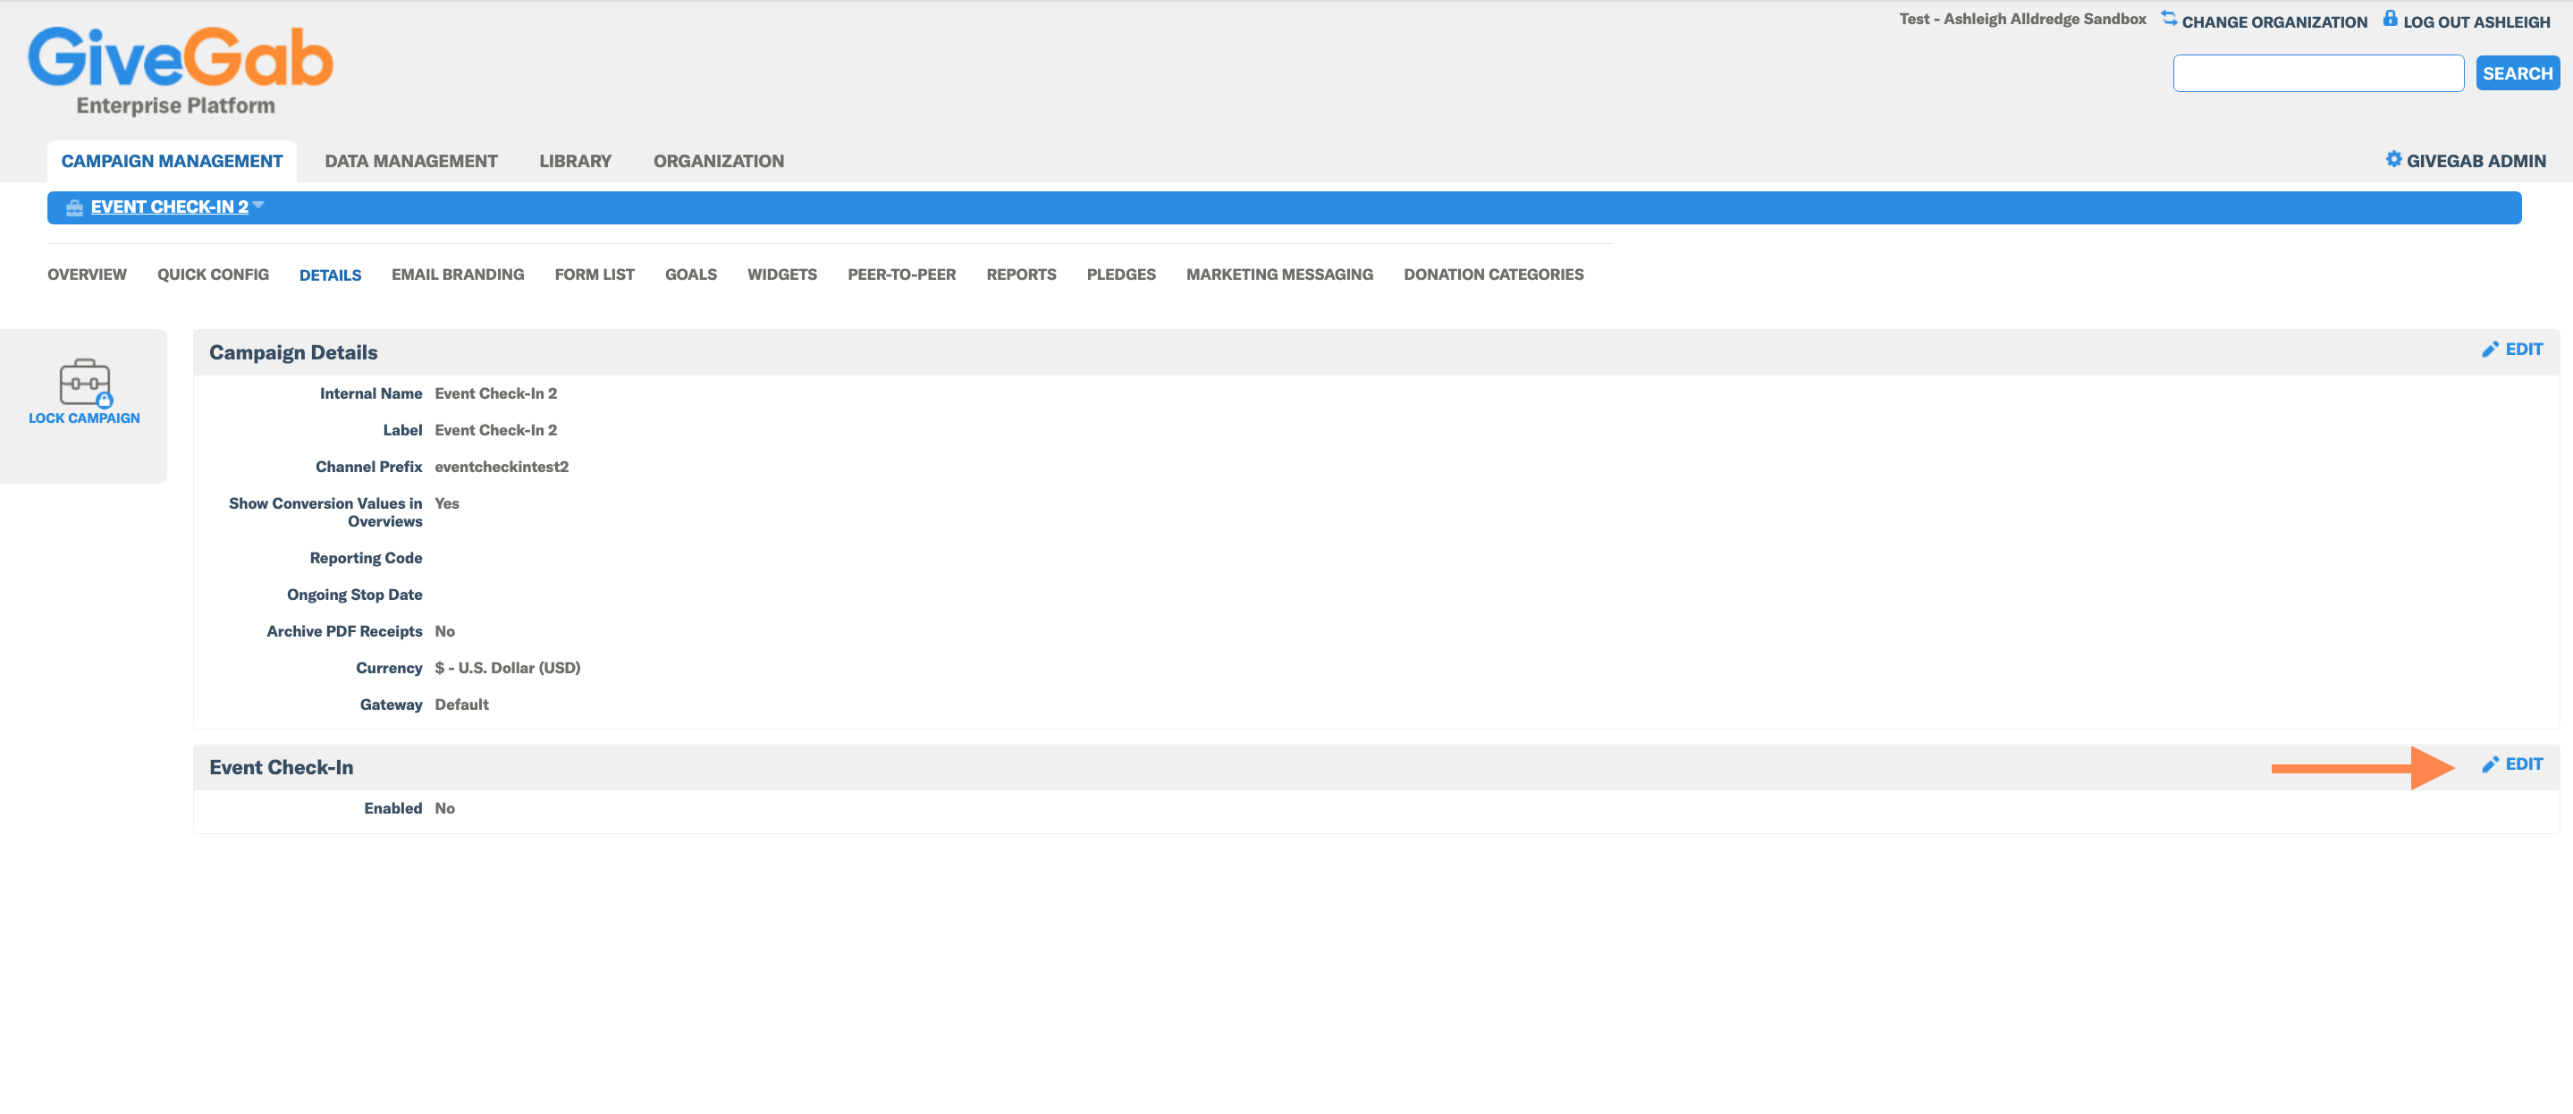Open the Email Branding sub-tab

click(458, 274)
